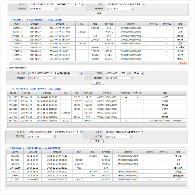Select serial number 800258443
The width and height of the screenshot is (195, 195).
click(x=18, y=36)
